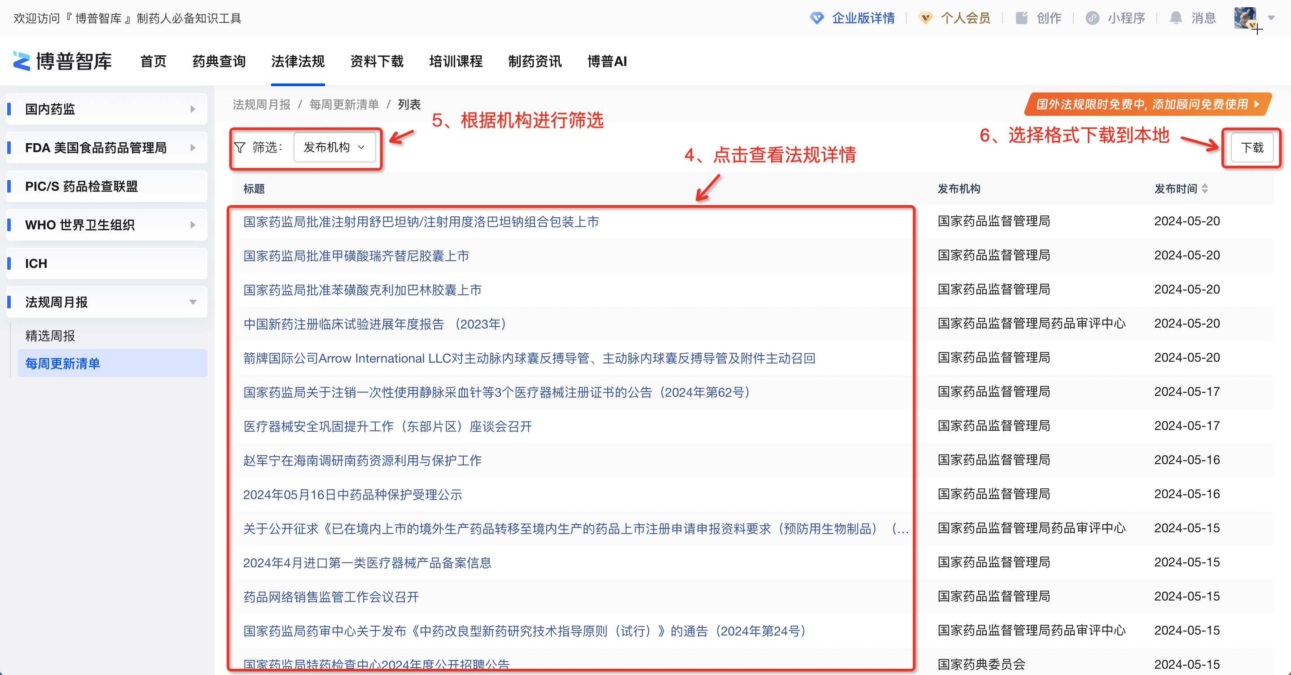This screenshot has width=1291, height=675.
Task: Click the 国外法规限时免费中 orange banner
Action: 1147,104
